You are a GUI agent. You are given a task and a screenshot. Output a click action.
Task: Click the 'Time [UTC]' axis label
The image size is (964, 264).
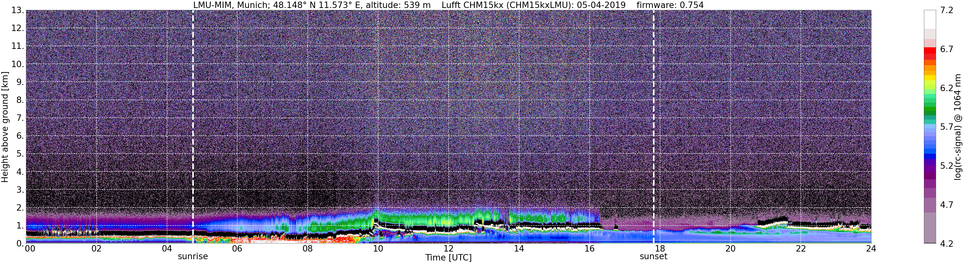(448, 258)
